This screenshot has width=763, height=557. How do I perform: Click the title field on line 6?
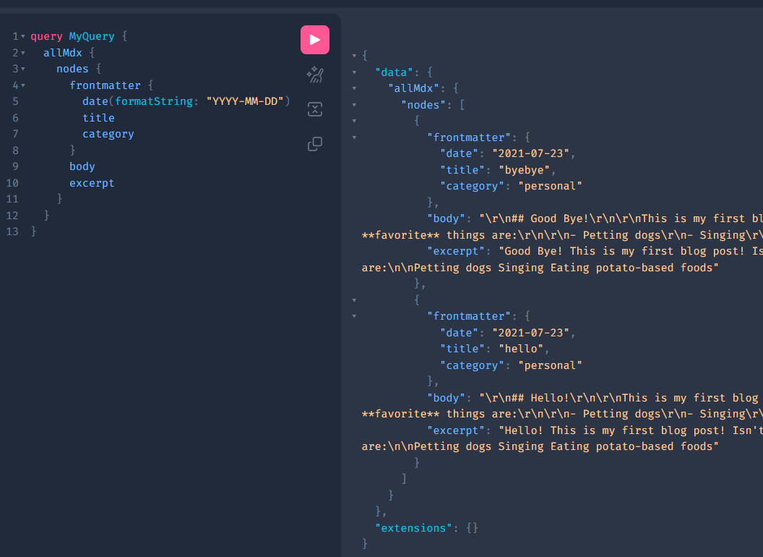click(x=99, y=118)
